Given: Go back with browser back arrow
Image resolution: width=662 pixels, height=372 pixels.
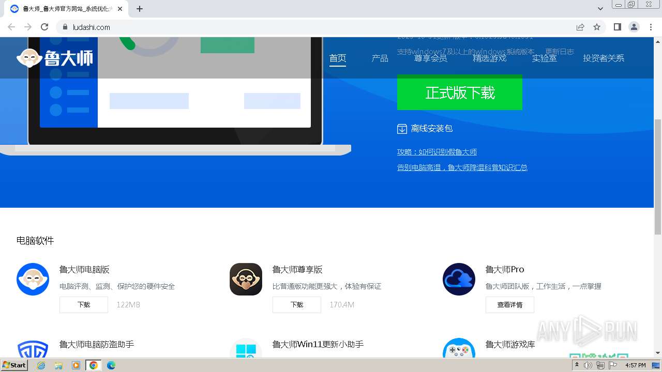Looking at the screenshot, I should (11, 27).
